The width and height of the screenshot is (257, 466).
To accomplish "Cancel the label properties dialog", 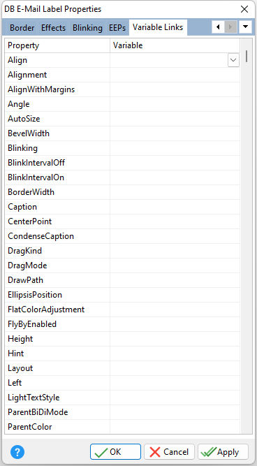I will click(169, 452).
